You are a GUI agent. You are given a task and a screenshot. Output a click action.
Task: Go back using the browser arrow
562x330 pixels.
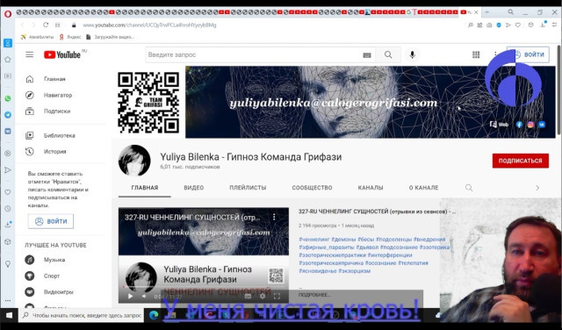tap(23, 25)
